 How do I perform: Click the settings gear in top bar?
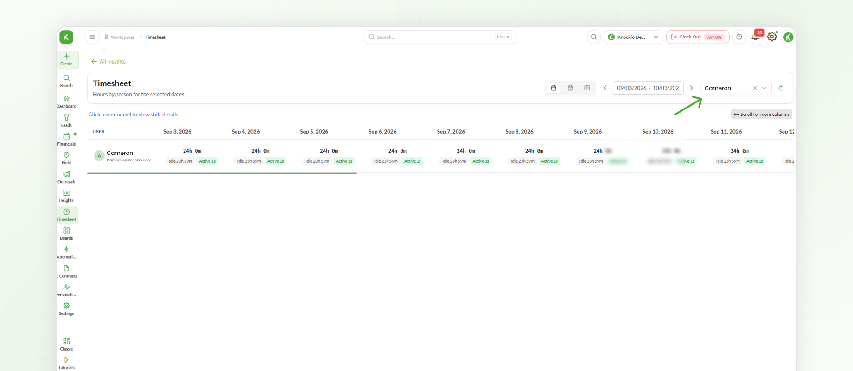point(772,37)
